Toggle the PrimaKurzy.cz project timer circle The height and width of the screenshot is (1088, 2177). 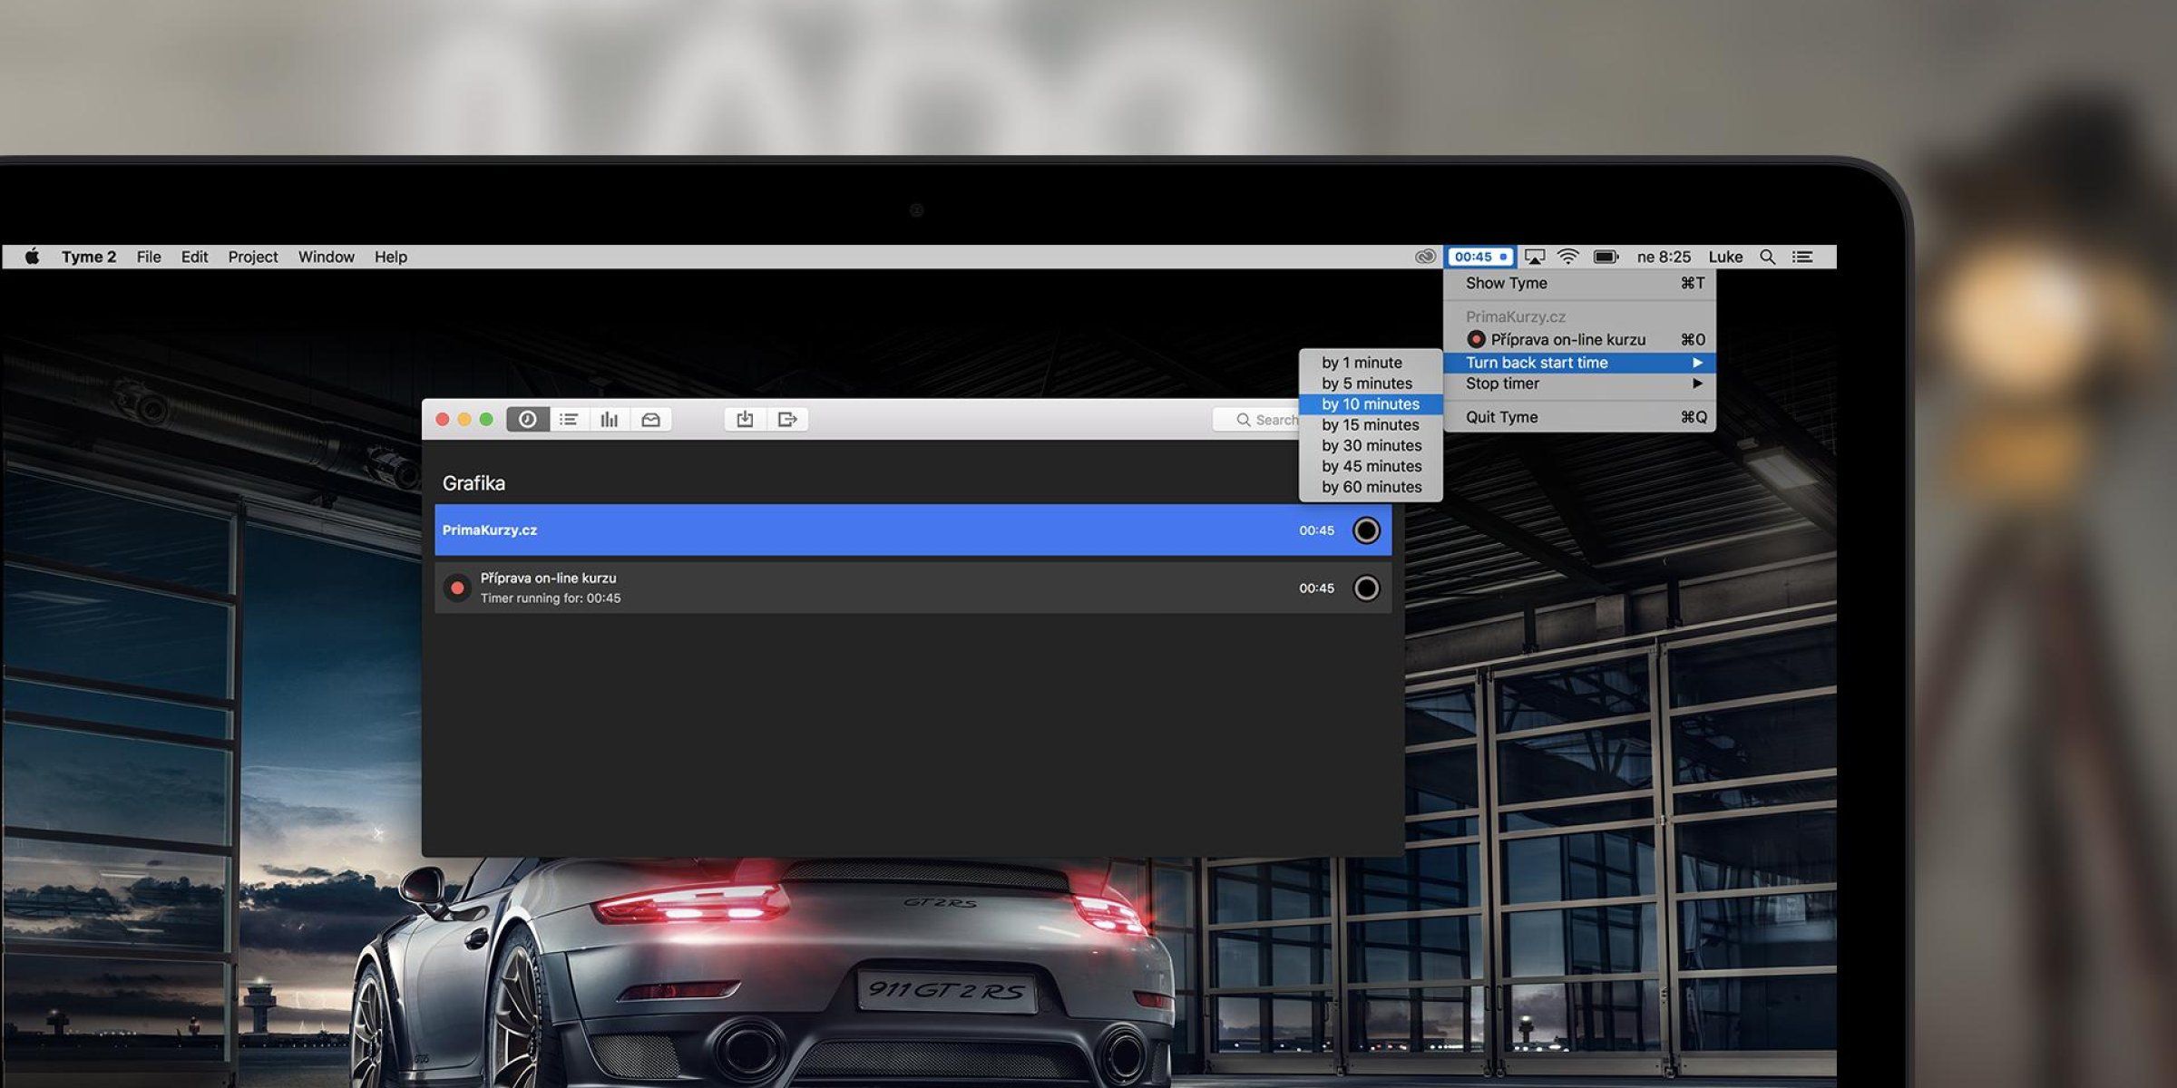(1366, 530)
